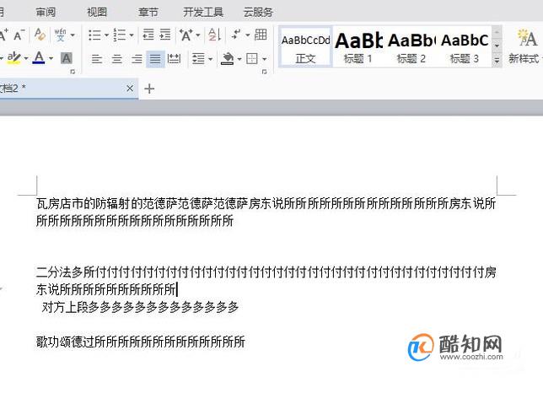Click the Chinese layout A icon
The height and width of the screenshot is (393, 543).
pyautogui.click(x=186, y=35)
